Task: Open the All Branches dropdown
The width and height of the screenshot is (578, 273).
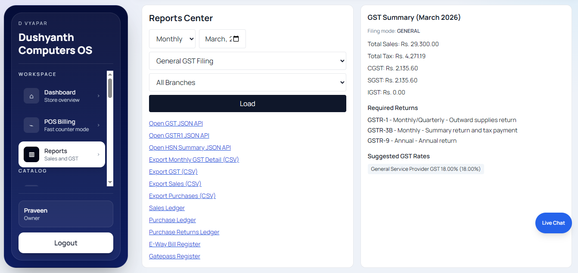Action: coord(247,82)
